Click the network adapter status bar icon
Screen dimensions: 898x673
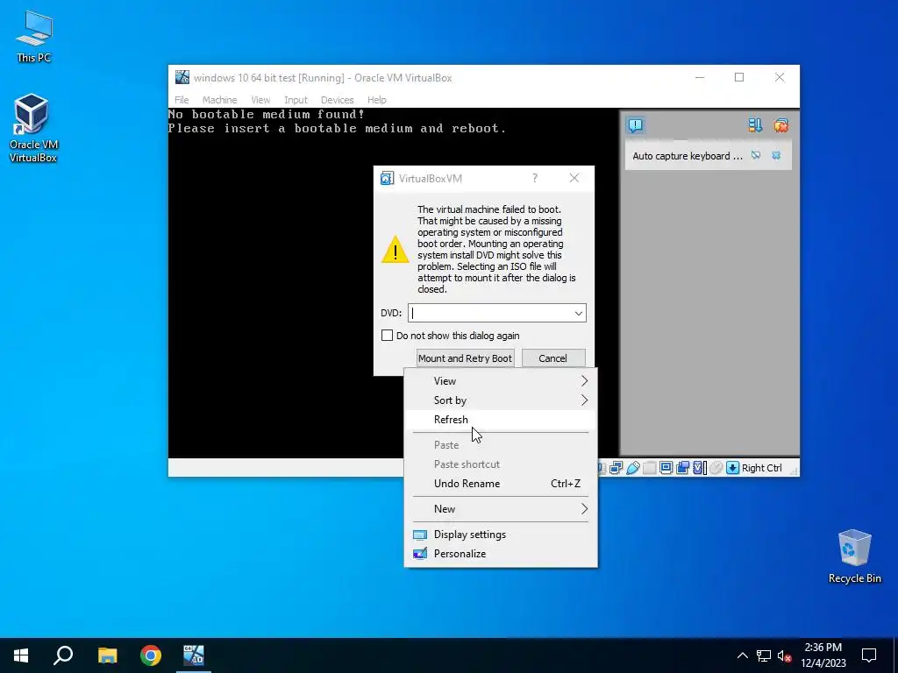click(x=616, y=468)
